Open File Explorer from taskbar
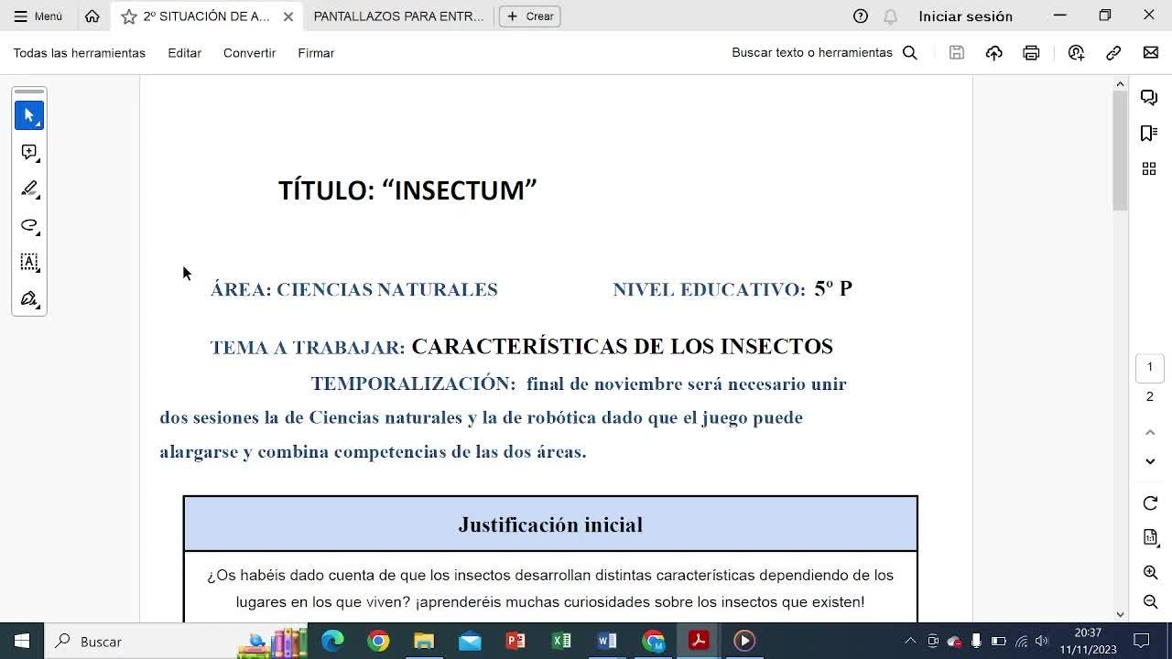This screenshot has height=659, width=1172. tap(424, 641)
